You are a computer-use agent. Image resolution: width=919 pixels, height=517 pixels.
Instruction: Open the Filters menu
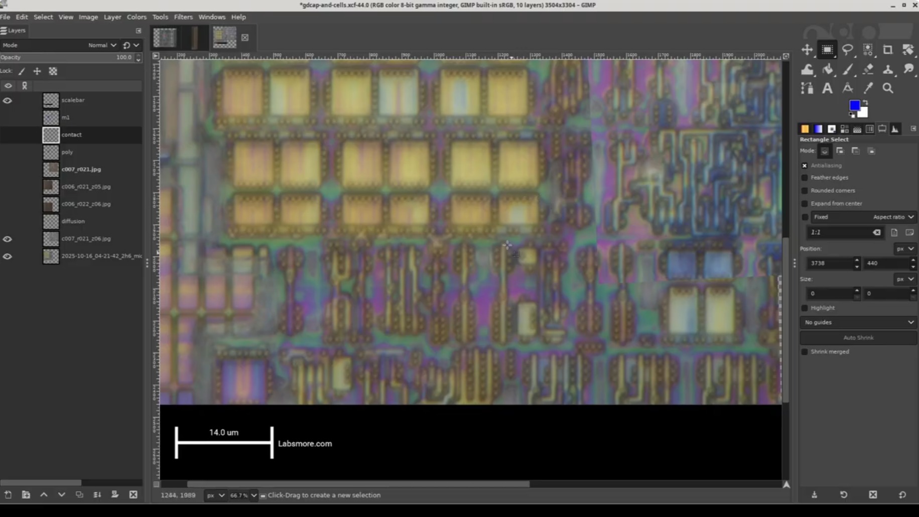[x=183, y=17]
